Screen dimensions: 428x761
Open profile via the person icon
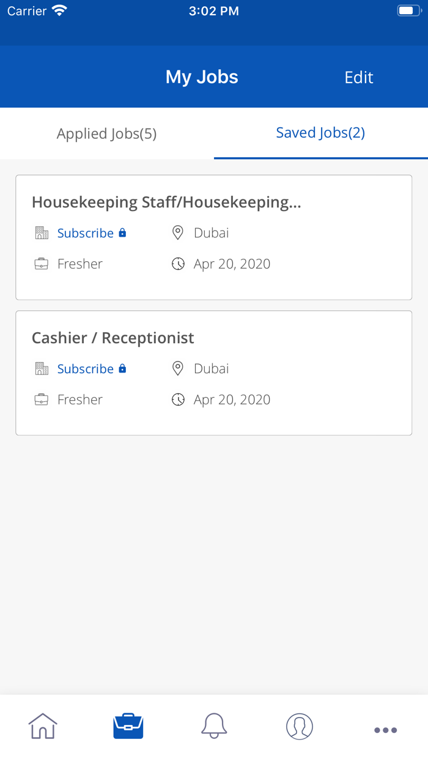299,726
